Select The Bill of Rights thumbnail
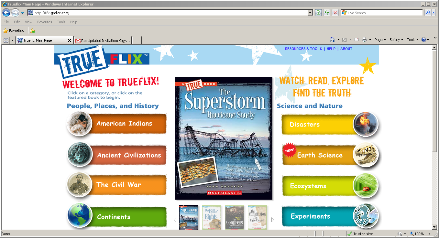This screenshot has height=238, width=439. 212,217
